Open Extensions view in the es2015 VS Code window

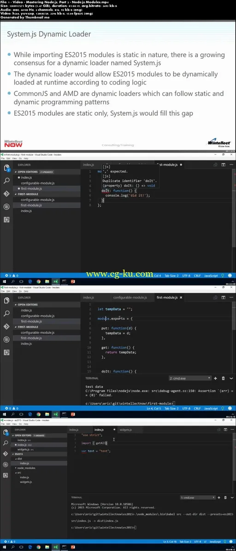pos(6,475)
